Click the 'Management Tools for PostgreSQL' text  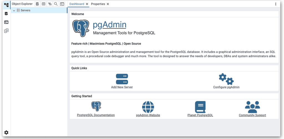(x=124, y=33)
